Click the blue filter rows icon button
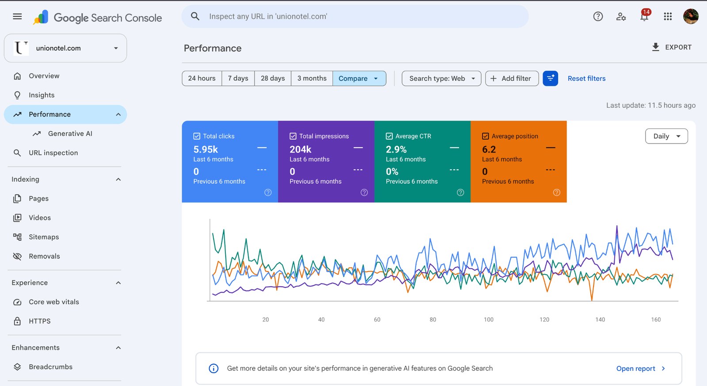 550,78
